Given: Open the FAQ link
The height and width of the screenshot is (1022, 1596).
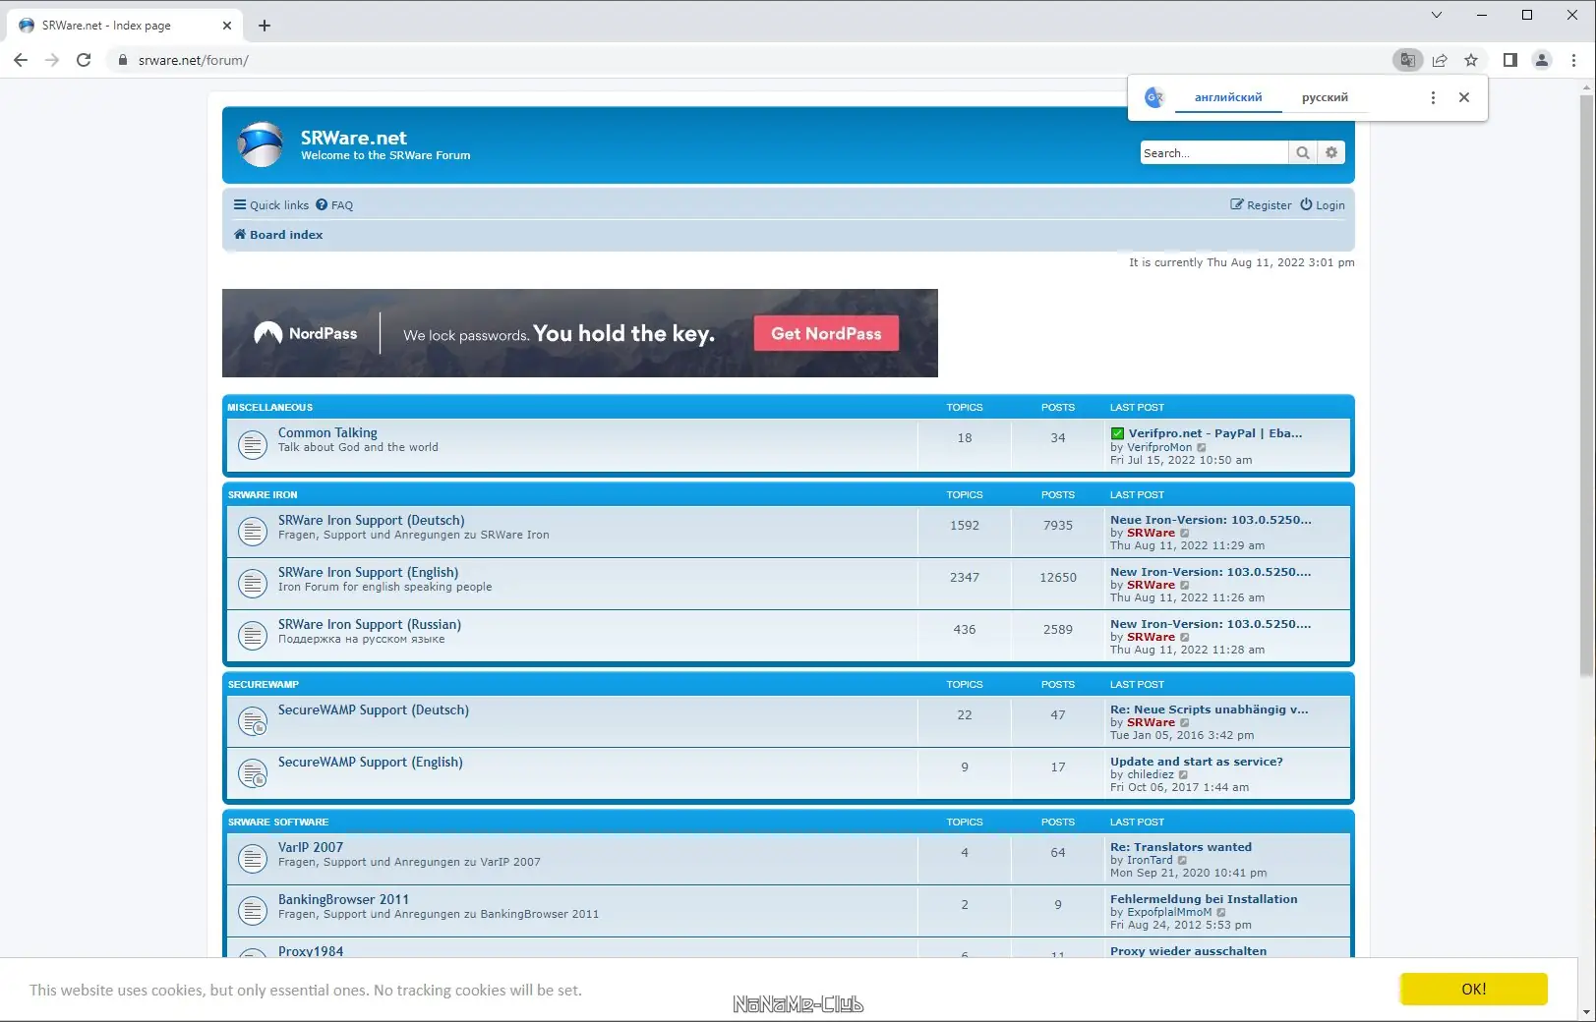Looking at the screenshot, I should coord(334,205).
